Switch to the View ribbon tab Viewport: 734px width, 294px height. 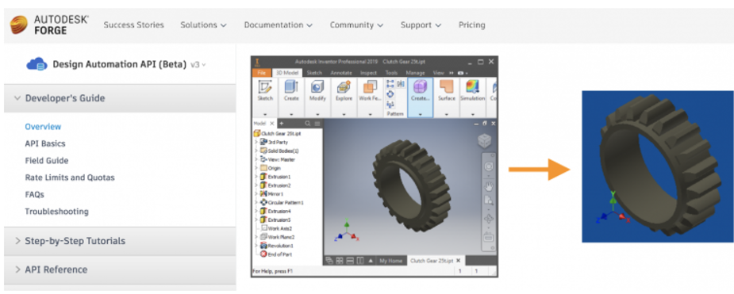tap(438, 73)
